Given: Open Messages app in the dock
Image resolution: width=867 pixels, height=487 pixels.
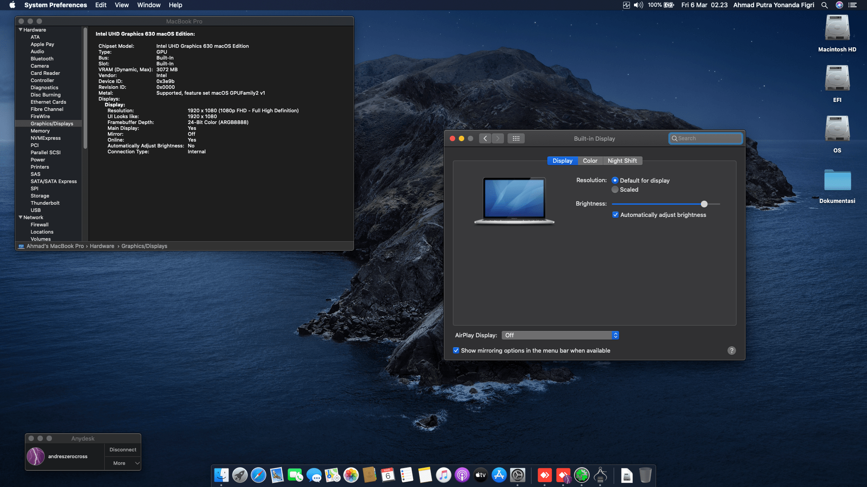Looking at the screenshot, I should click(x=314, y=475).
